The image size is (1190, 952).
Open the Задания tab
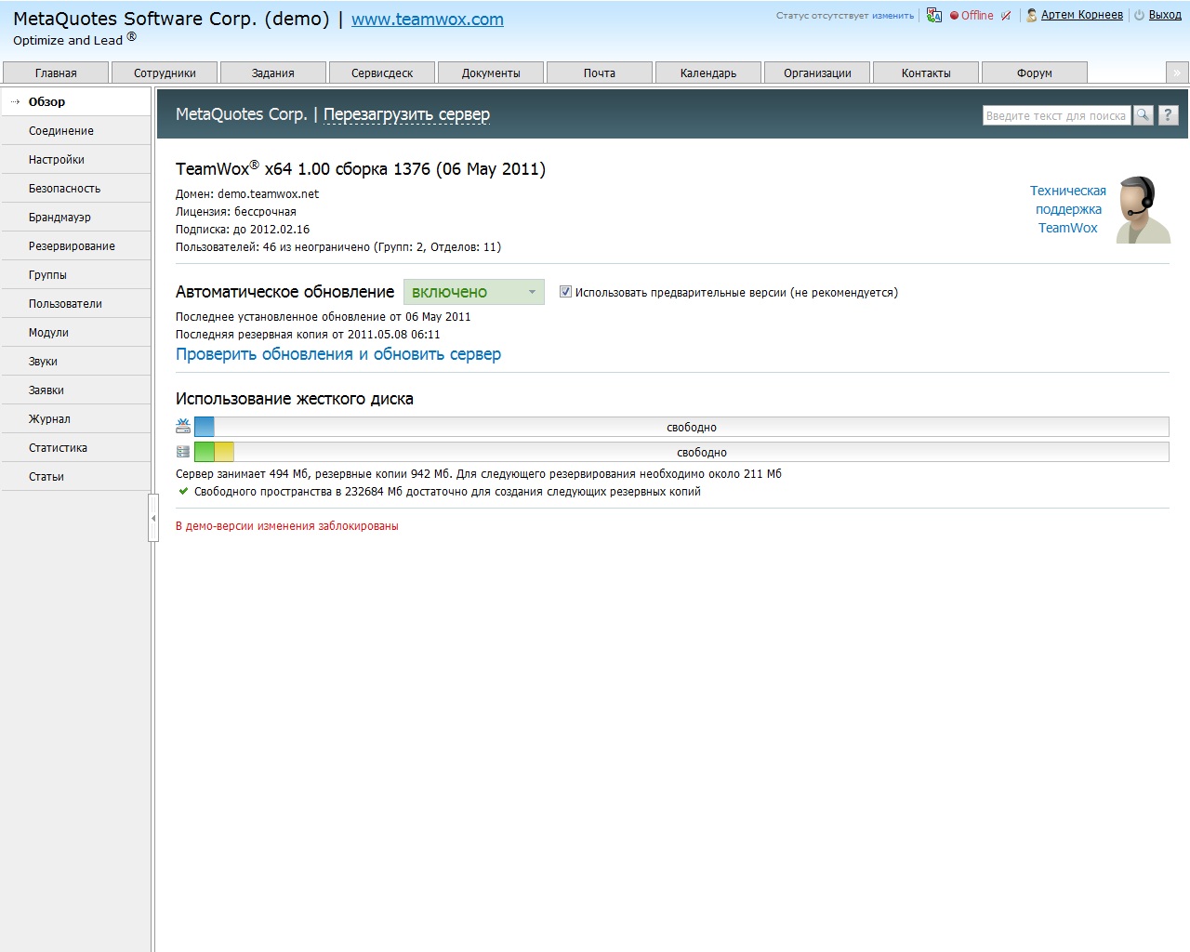click(x=273, y=73)
